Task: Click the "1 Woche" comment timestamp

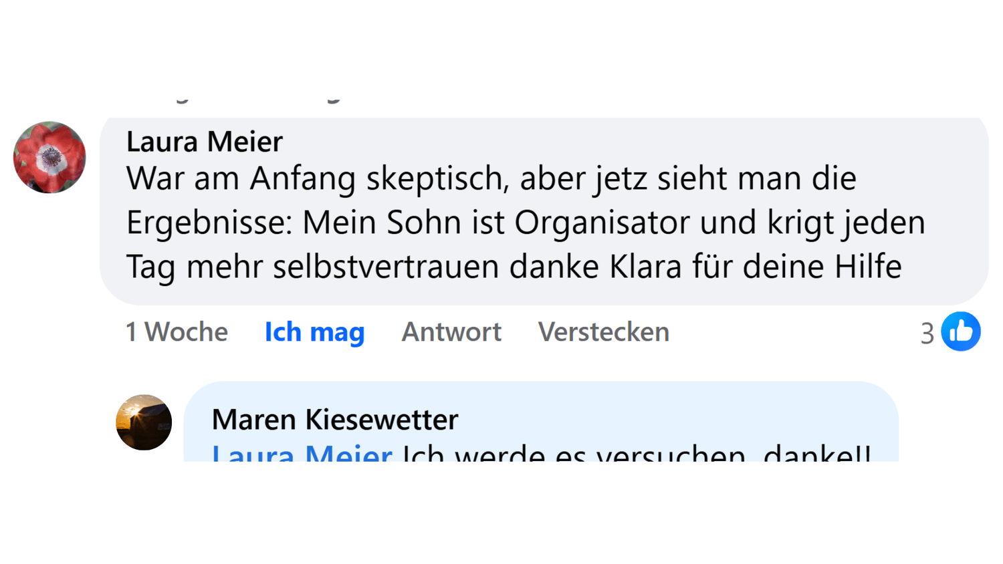Action: pos(177,332)
